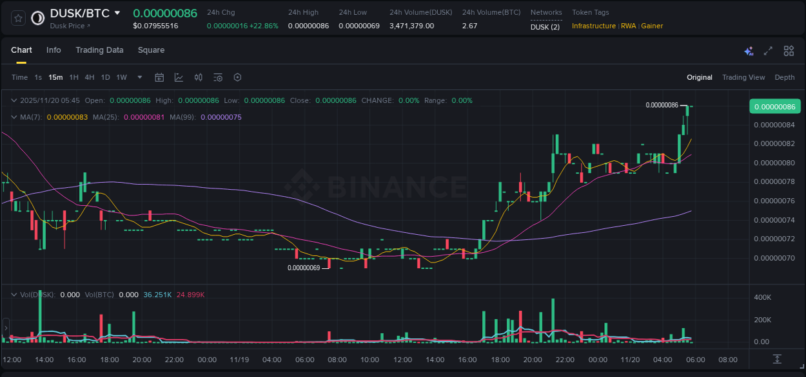Open the indicators settings icon
Viewport: 806px width, 377px height.
(217, 77)
